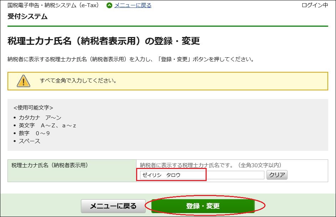
Task: Click the page heading 税理士カナ氏名の登録・変更
Action: pos(103,41)
